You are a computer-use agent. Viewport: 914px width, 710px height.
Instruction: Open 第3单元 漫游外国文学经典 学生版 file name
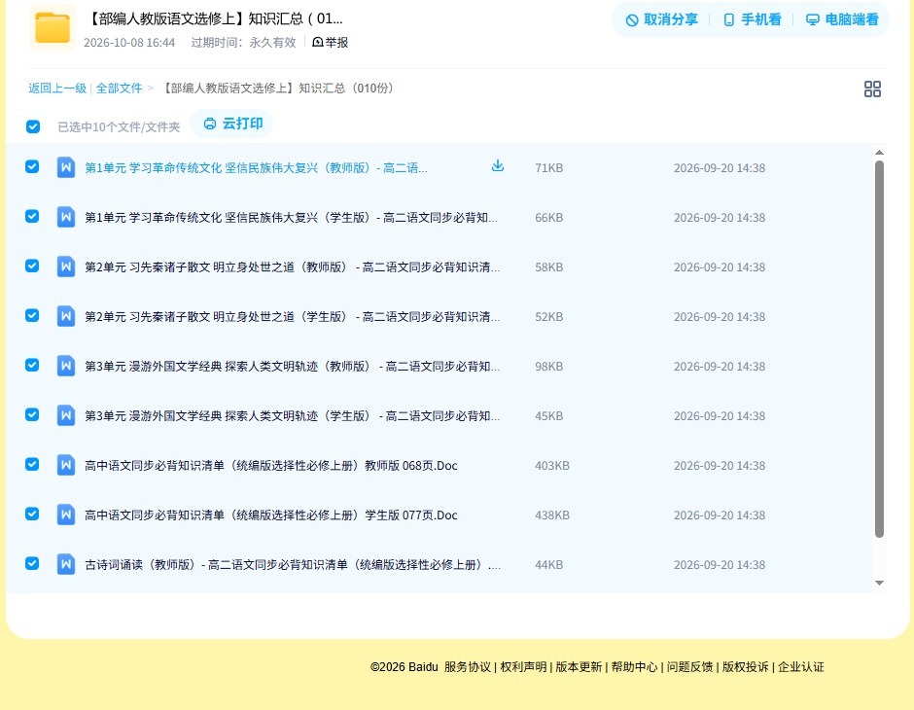292,415
